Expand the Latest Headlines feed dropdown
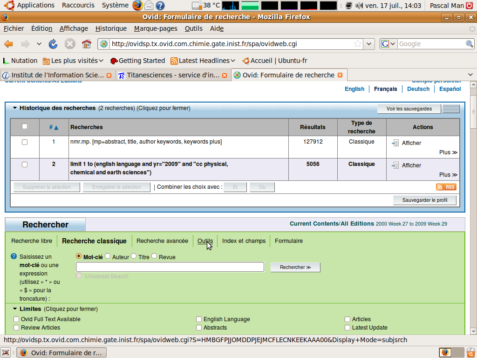Image resolution: width=477 pixels, height=358 pixels. click(x=203, y=61)
